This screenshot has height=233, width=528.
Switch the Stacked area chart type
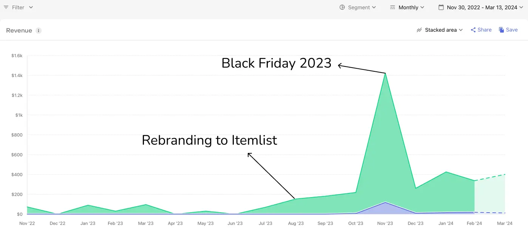pyautogui.click(x=440, y=30)
